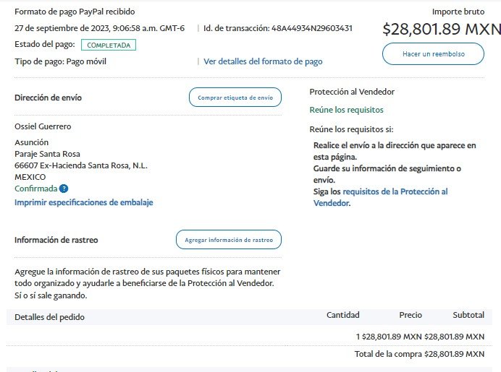Click the help icon beside Confirmada
This screenshot has width=501, height=372.
click(64, 189)
